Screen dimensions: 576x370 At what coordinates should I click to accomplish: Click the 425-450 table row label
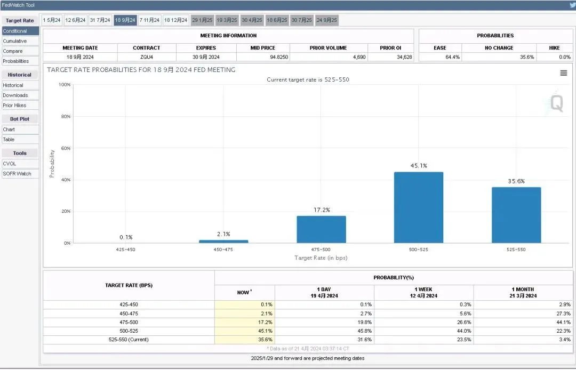129,304
